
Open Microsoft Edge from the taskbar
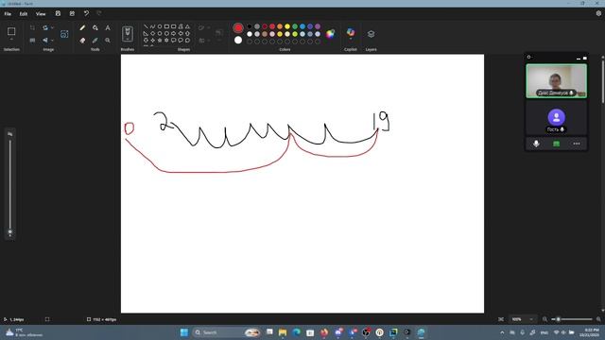[x=296, y=332]
